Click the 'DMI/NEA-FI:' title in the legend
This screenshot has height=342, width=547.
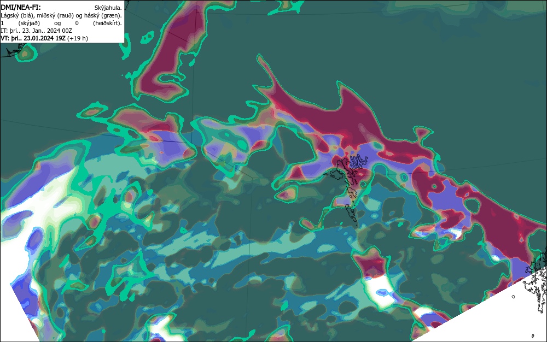tap(21, 7)
